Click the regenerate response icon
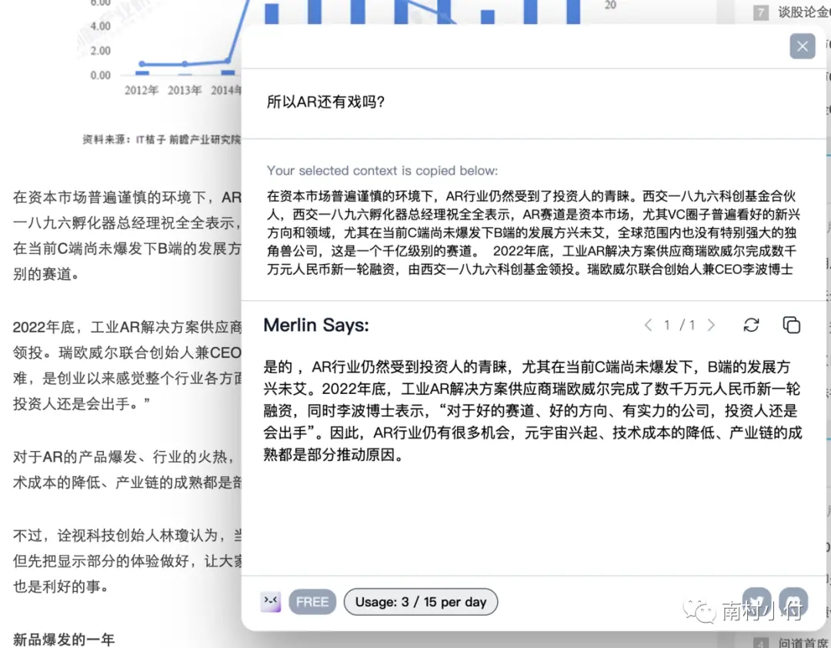Viewport: 831px width, 648px height. [751, 326]
